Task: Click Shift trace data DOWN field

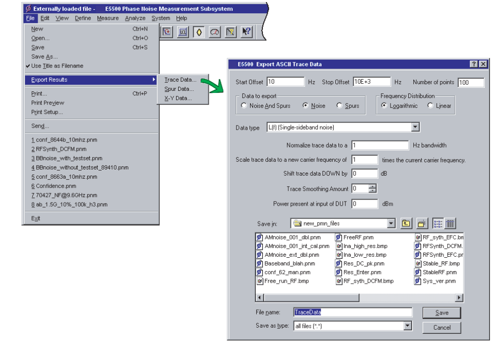Action: point(364,174)
